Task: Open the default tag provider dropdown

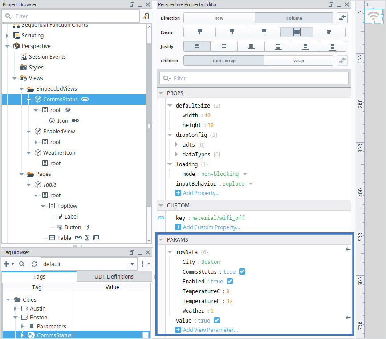Action: [x=132, y=264]
